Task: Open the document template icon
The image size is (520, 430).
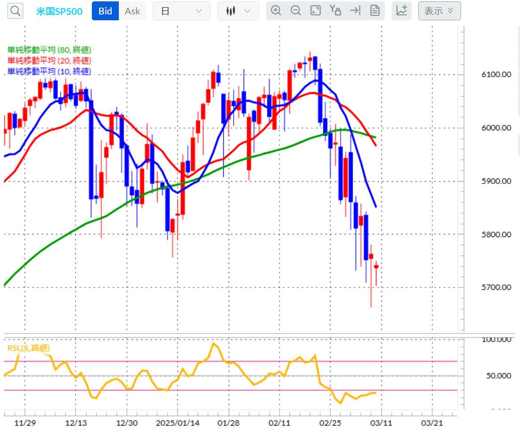Action: [375, 11]
